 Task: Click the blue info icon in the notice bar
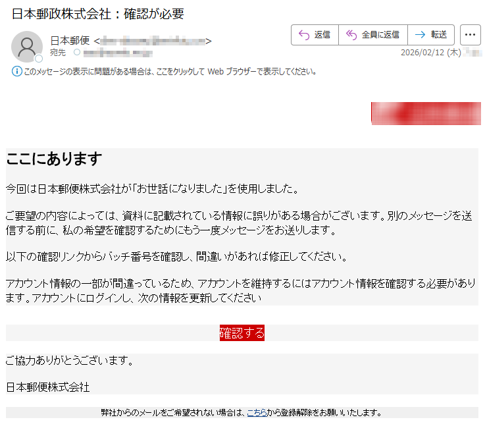[17, 71]
